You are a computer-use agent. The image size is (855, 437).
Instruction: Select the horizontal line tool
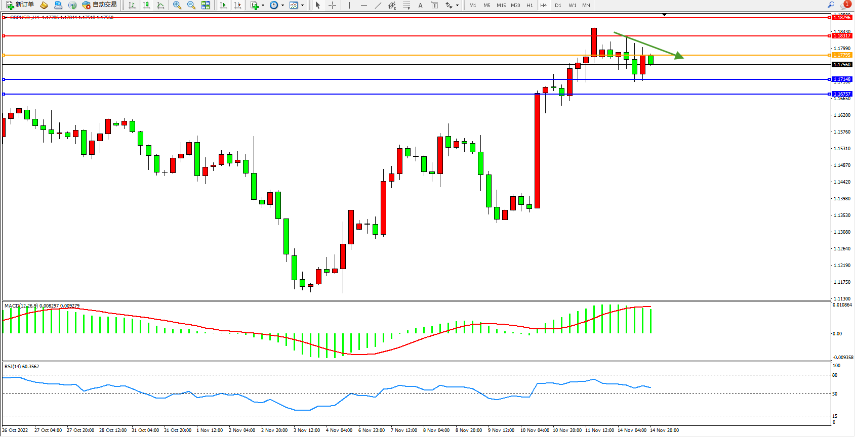point(363,5)
